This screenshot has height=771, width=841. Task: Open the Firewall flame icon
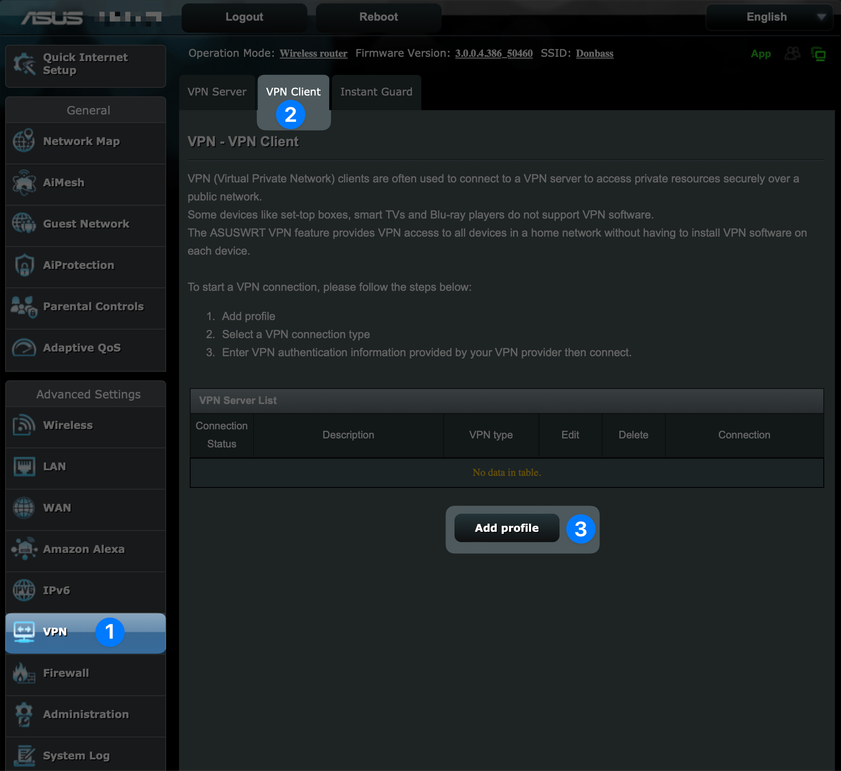coord(24,673)
